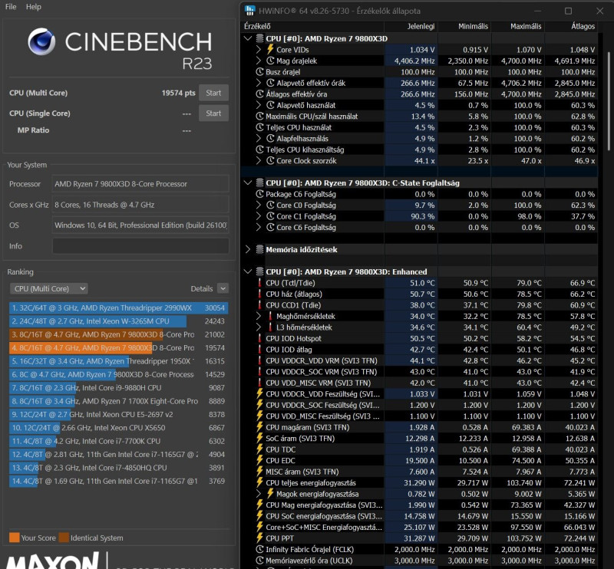Click thermometer icon of CPU VDDCR_SOC VRM
The height and width of the screenshot is (569, 614).
[x=259, y=372]
